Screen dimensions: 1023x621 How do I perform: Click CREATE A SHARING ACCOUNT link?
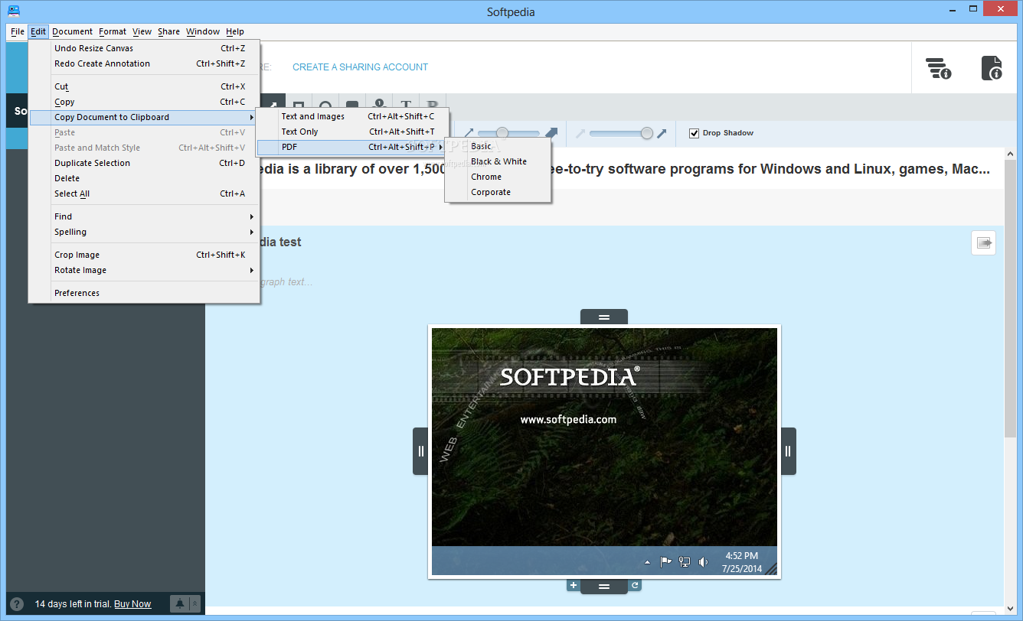[x=360, y=67]
